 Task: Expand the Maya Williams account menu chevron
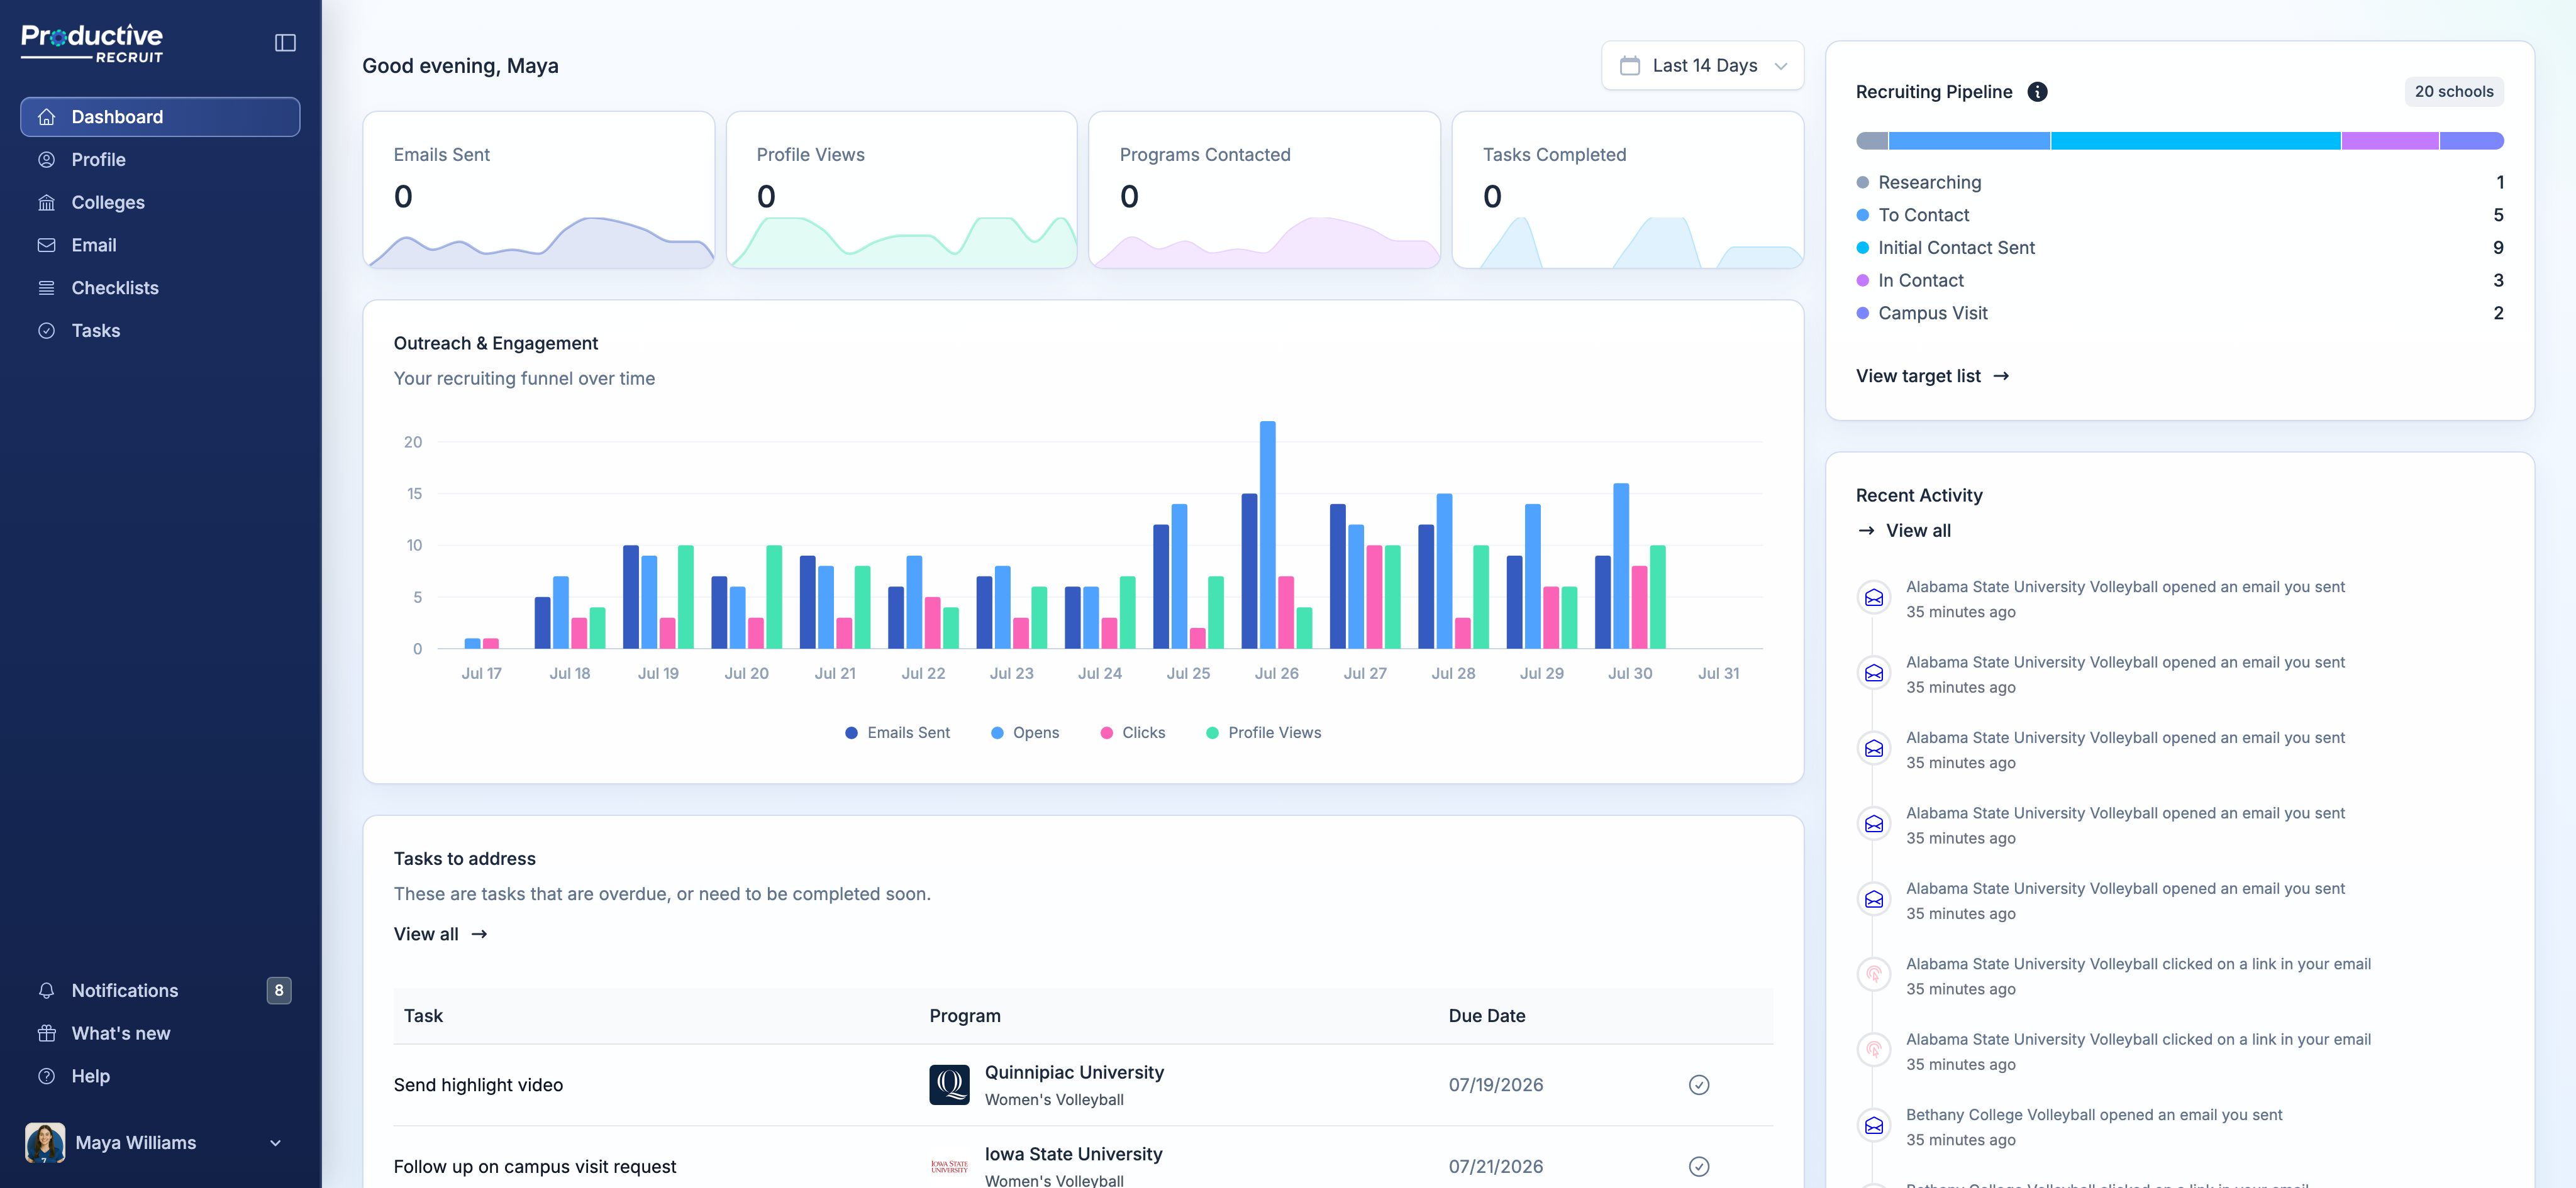[275, 1143]
